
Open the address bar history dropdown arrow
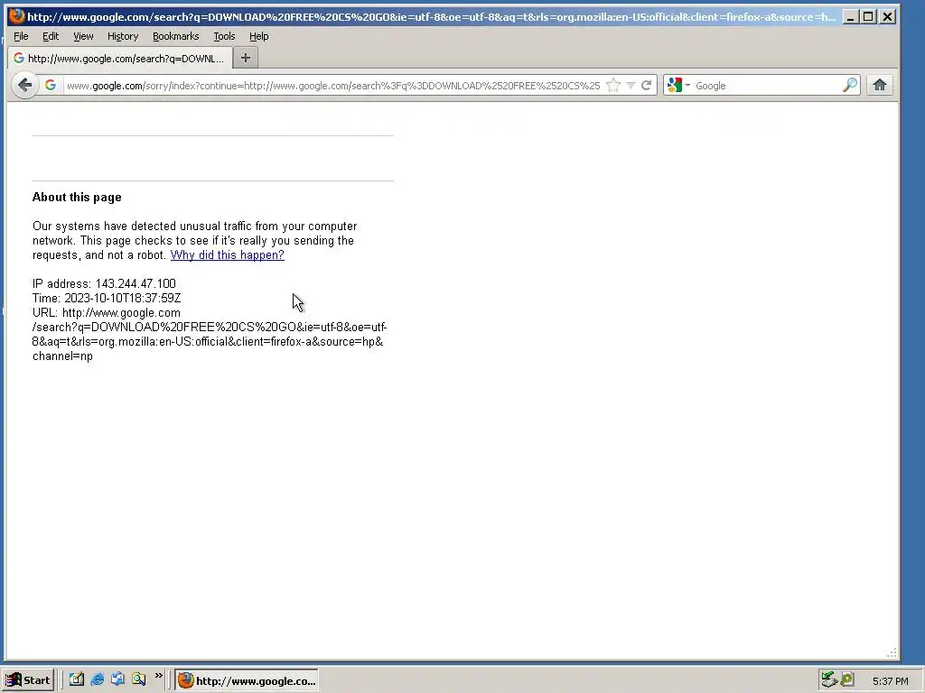pyautogui.click(x=631, y=86)
